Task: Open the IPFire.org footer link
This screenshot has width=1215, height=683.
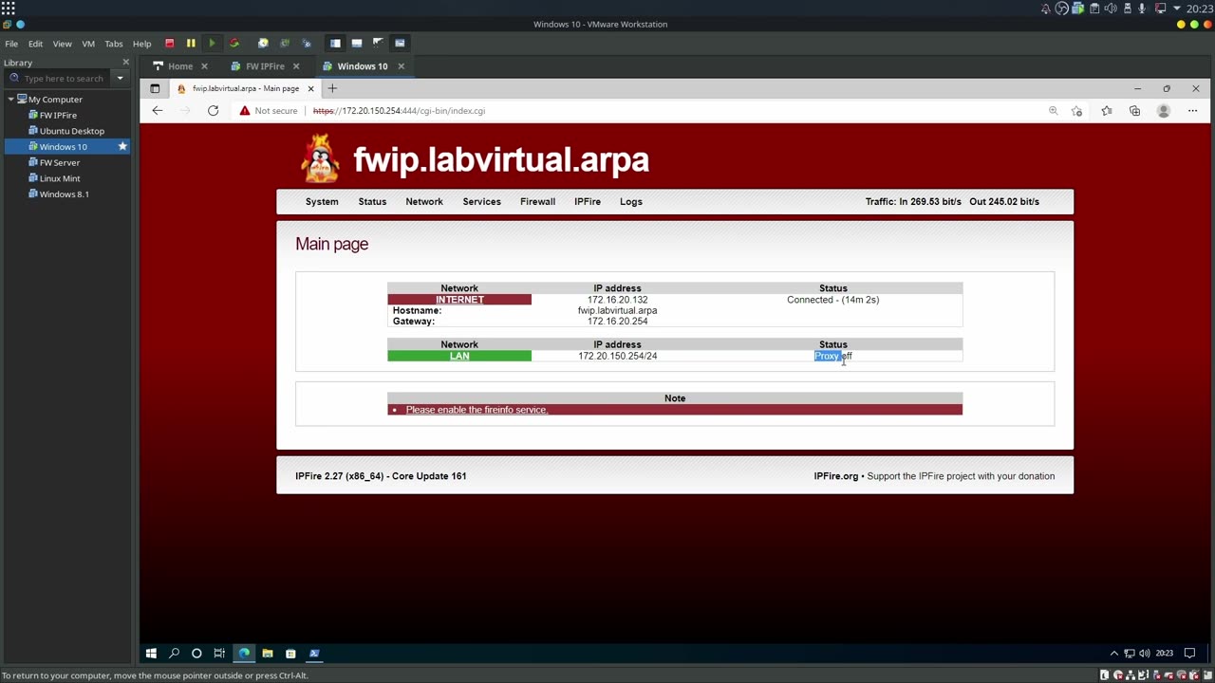Action: (835, 476)
